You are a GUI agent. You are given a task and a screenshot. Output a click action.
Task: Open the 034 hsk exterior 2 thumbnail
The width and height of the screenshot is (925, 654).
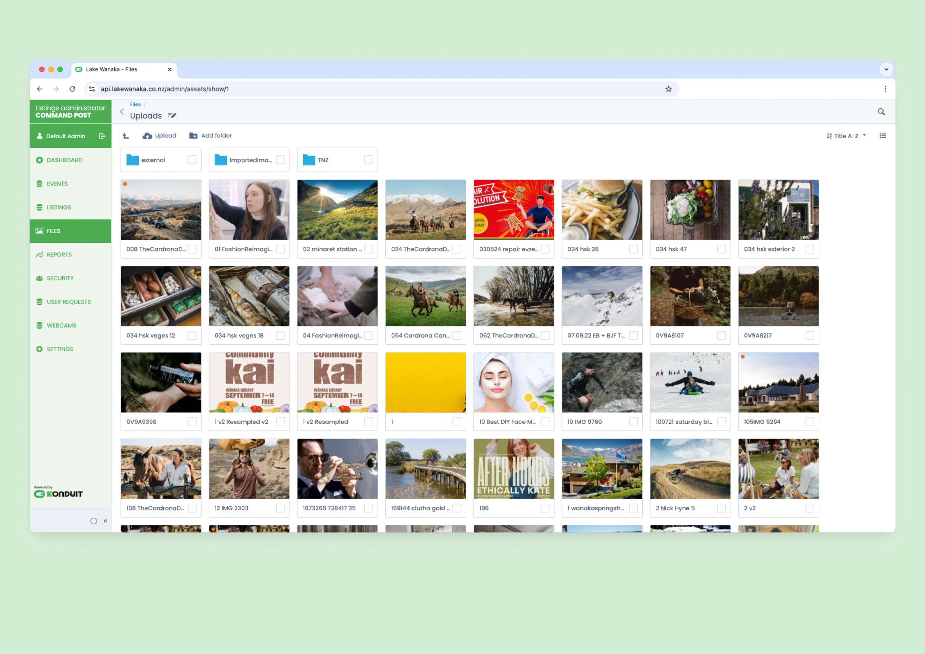[778, 210]
